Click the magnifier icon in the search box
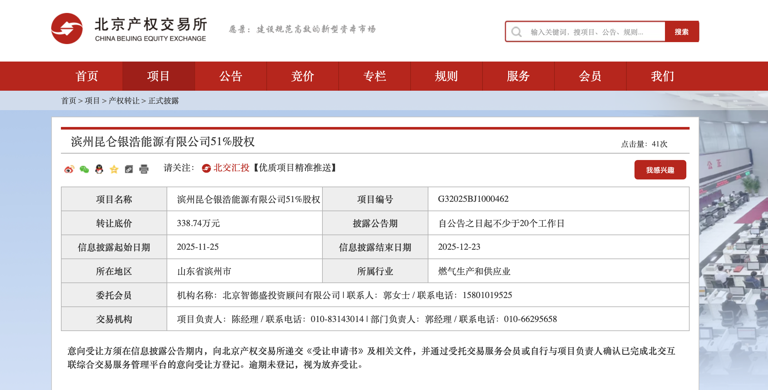768x390 pixels. [x=516, y=32]
